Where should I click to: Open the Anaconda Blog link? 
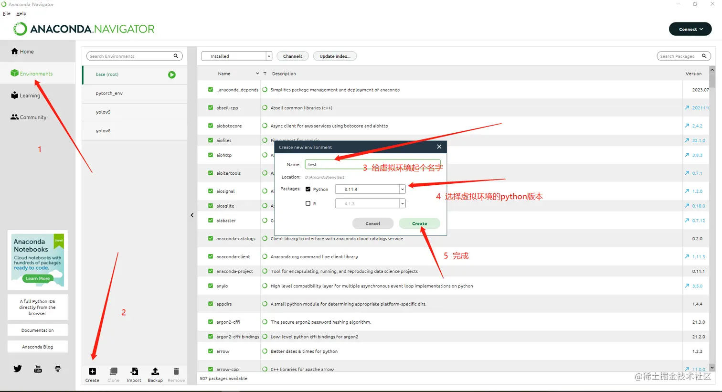(38, 347)
